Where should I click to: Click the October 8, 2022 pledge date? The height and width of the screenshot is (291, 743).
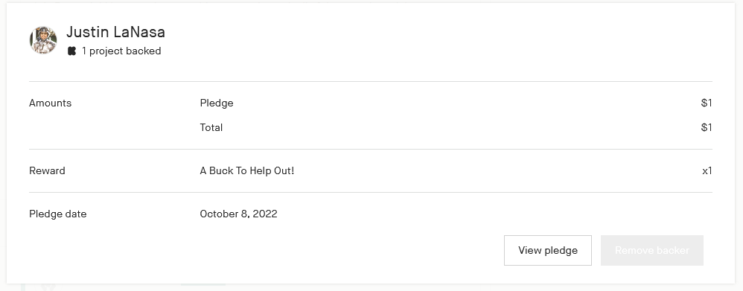coord(238,214)
